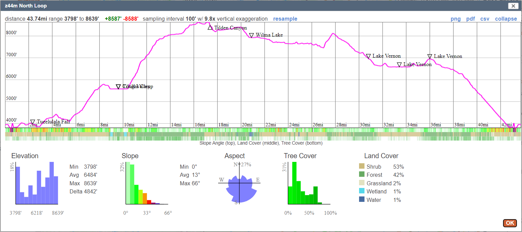Click the distance 43.74mi value

click(x=37, y=19)
